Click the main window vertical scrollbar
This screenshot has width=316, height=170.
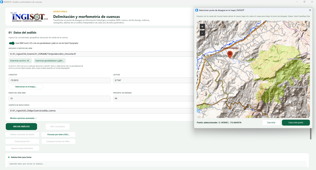click(310, 134)
